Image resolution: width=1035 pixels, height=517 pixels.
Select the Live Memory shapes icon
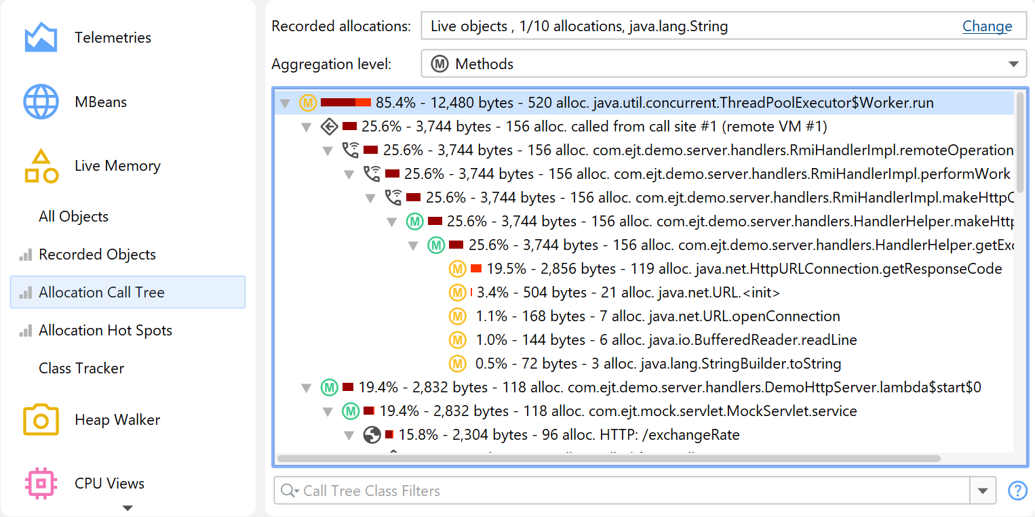(x=41, y=166)
